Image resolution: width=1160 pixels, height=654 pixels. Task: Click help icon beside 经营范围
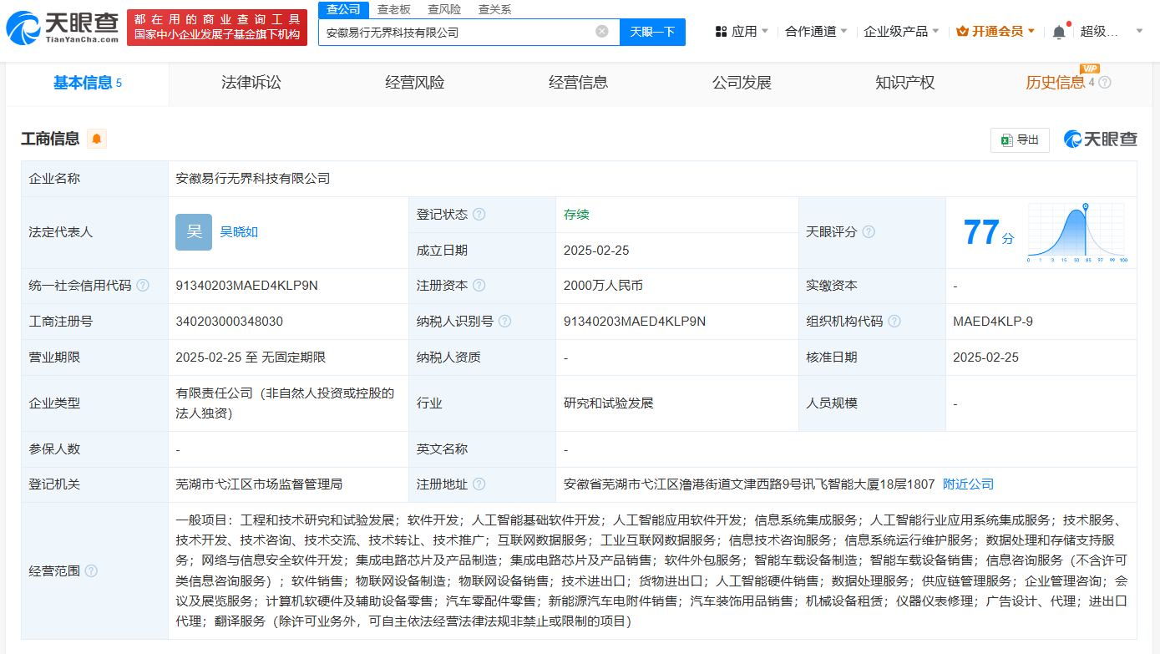click(91, 571)
